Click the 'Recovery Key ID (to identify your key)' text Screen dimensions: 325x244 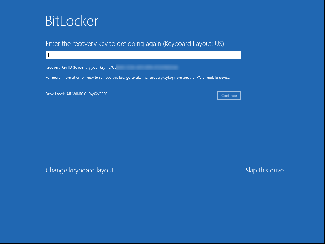click(x=77, y=67)
